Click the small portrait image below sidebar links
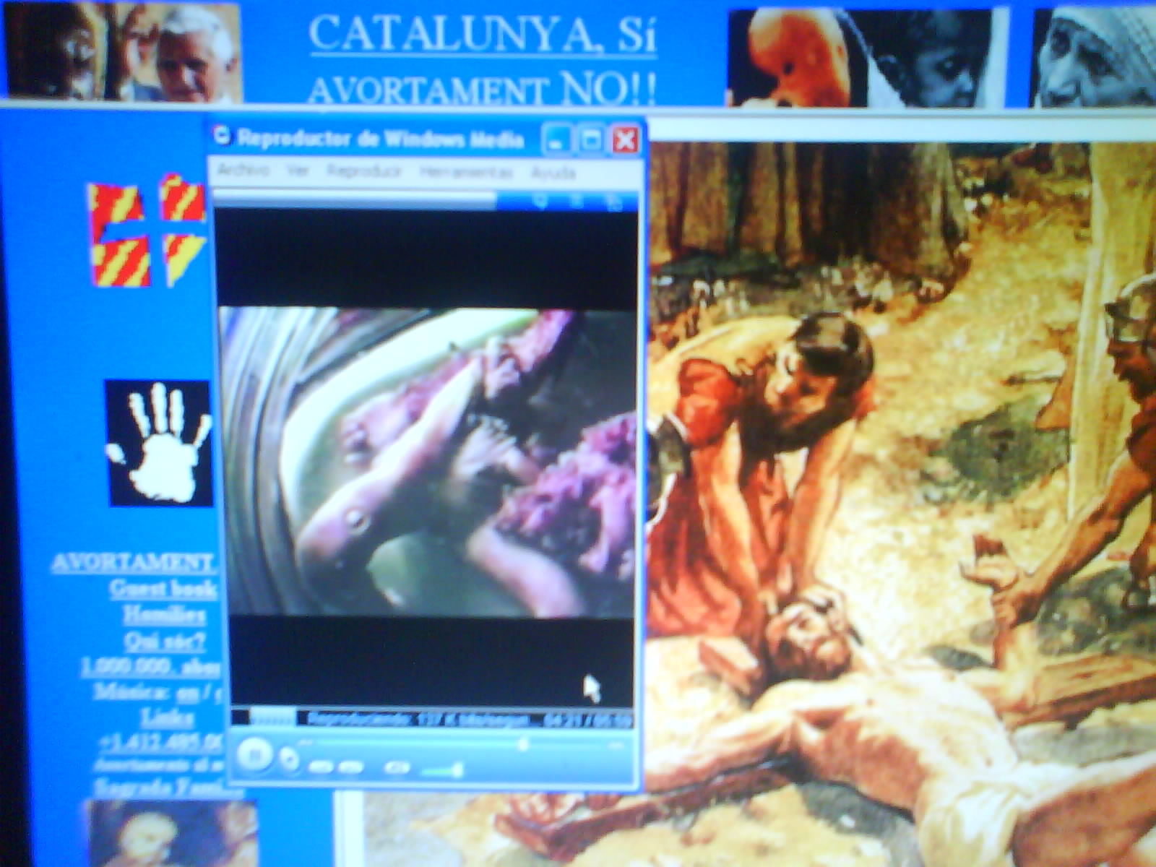Screen dimensions: 1156x867 click(x=172, y=833)
